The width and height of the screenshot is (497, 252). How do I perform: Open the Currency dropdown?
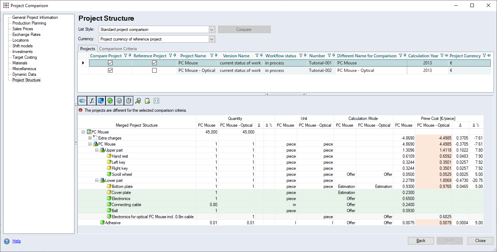(x=212, y=39)
